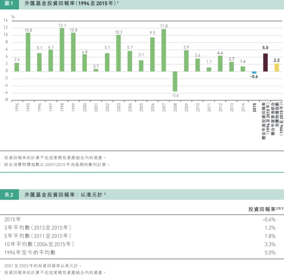Viewport: 284px width, 275px height.
Task: Select the bold 2015 x-axis label
Action: click(x=254, y=107)
